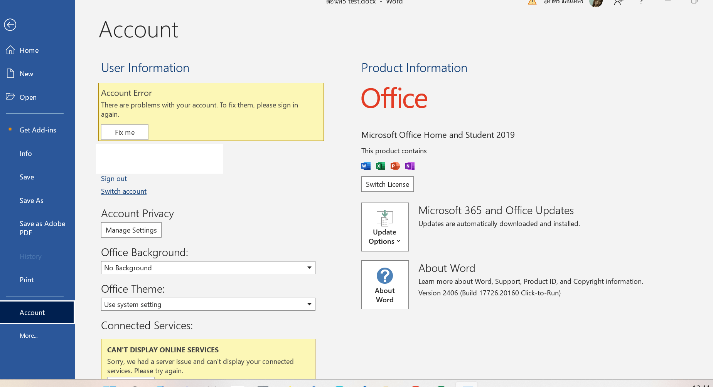Open Get Add-ins in sidebar
This screenshot has width=713, height=387.
37,130
